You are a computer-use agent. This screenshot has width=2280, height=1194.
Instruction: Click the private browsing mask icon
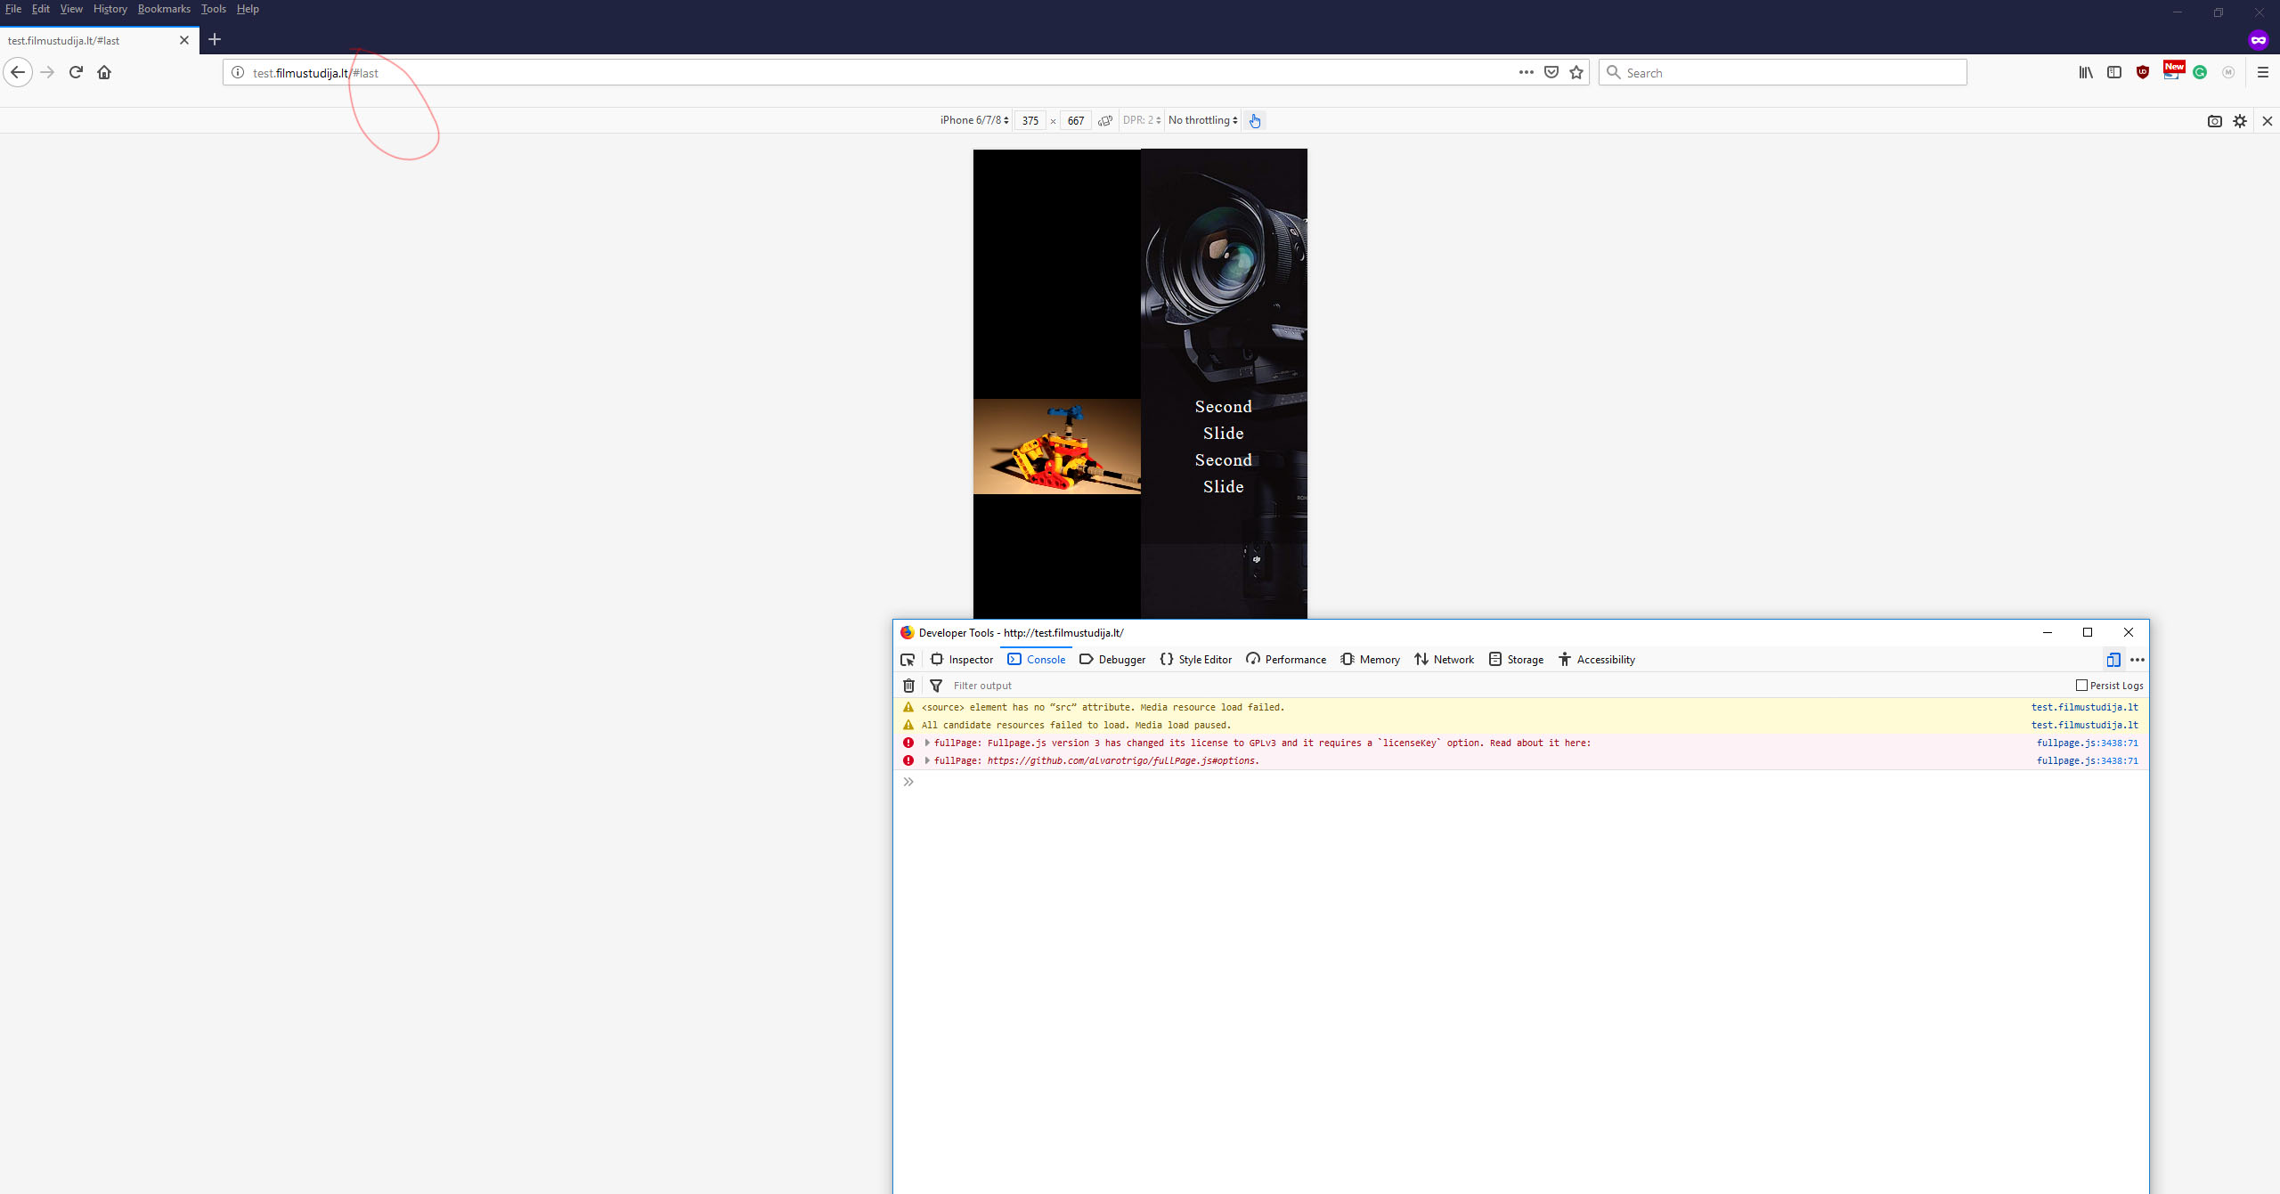point(2258,40)
